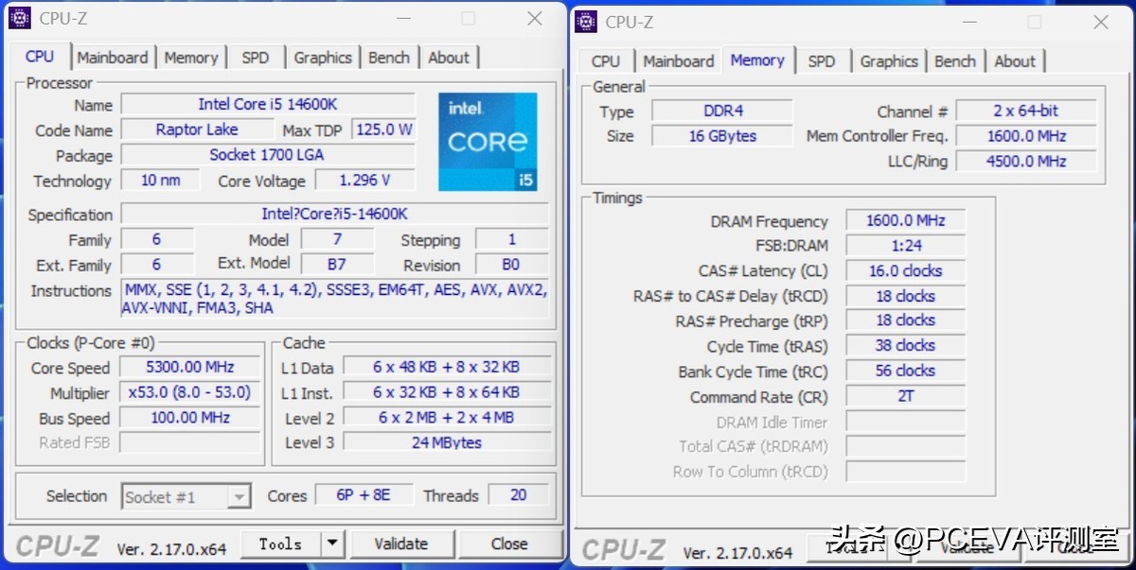Click the CPU-Z logo in the Memory window footer
The height and width of the screenshot is (570, 1136).
pos(626,549)
